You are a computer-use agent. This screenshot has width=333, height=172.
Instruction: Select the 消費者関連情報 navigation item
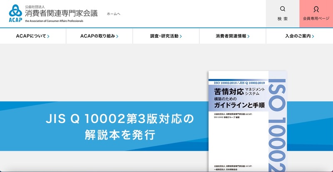click(x=231, y=36)
